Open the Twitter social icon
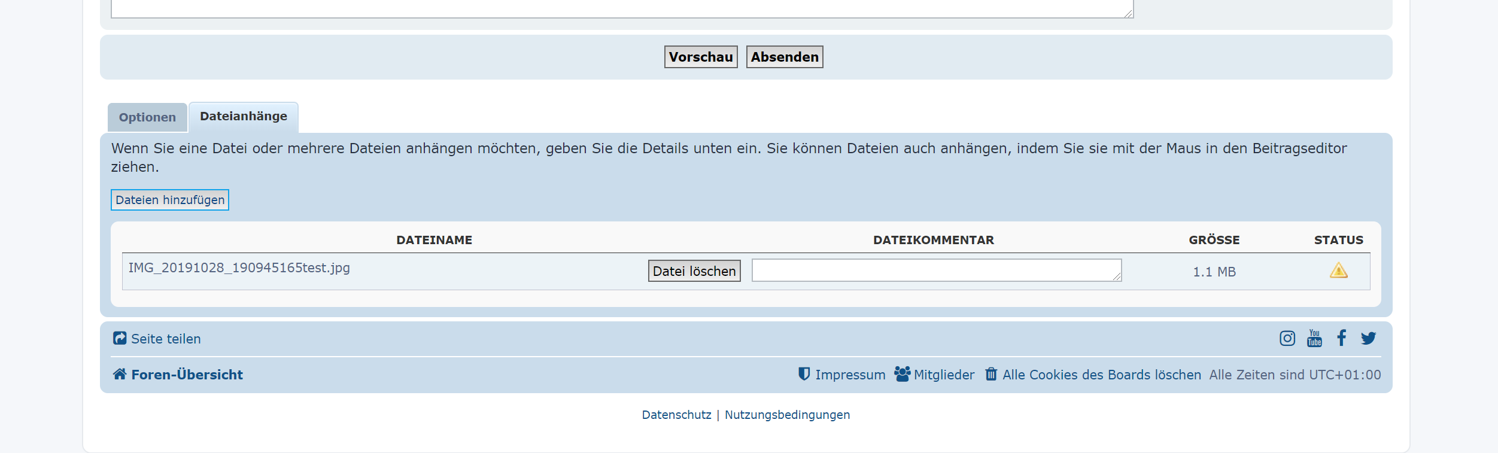Viewport: 1498px width, 453px height. [1368, 339]
